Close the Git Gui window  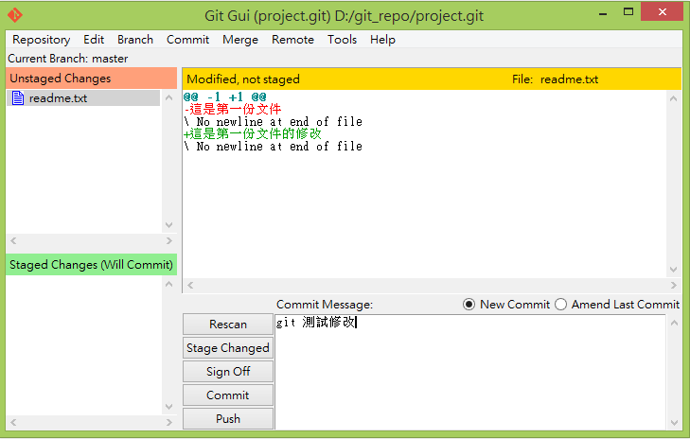[662, 12]
